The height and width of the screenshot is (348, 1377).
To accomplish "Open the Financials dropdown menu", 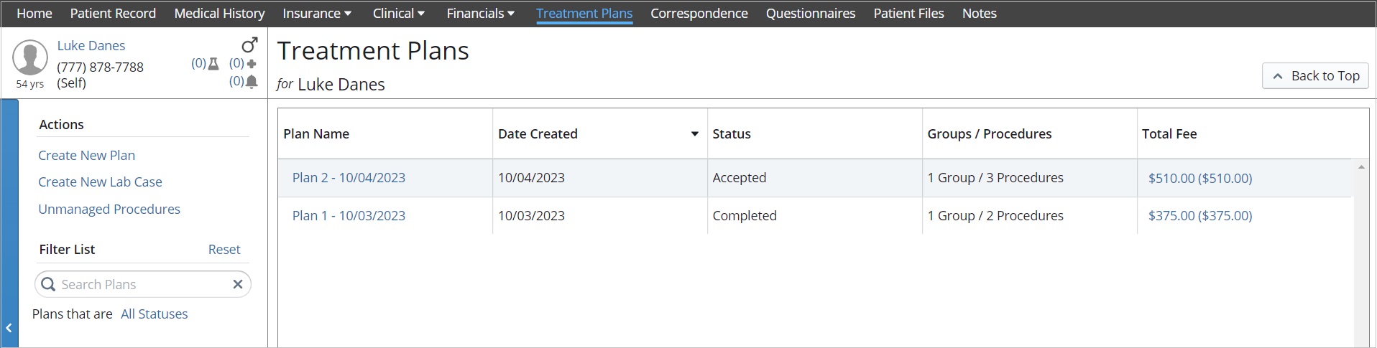I will 480,14.
